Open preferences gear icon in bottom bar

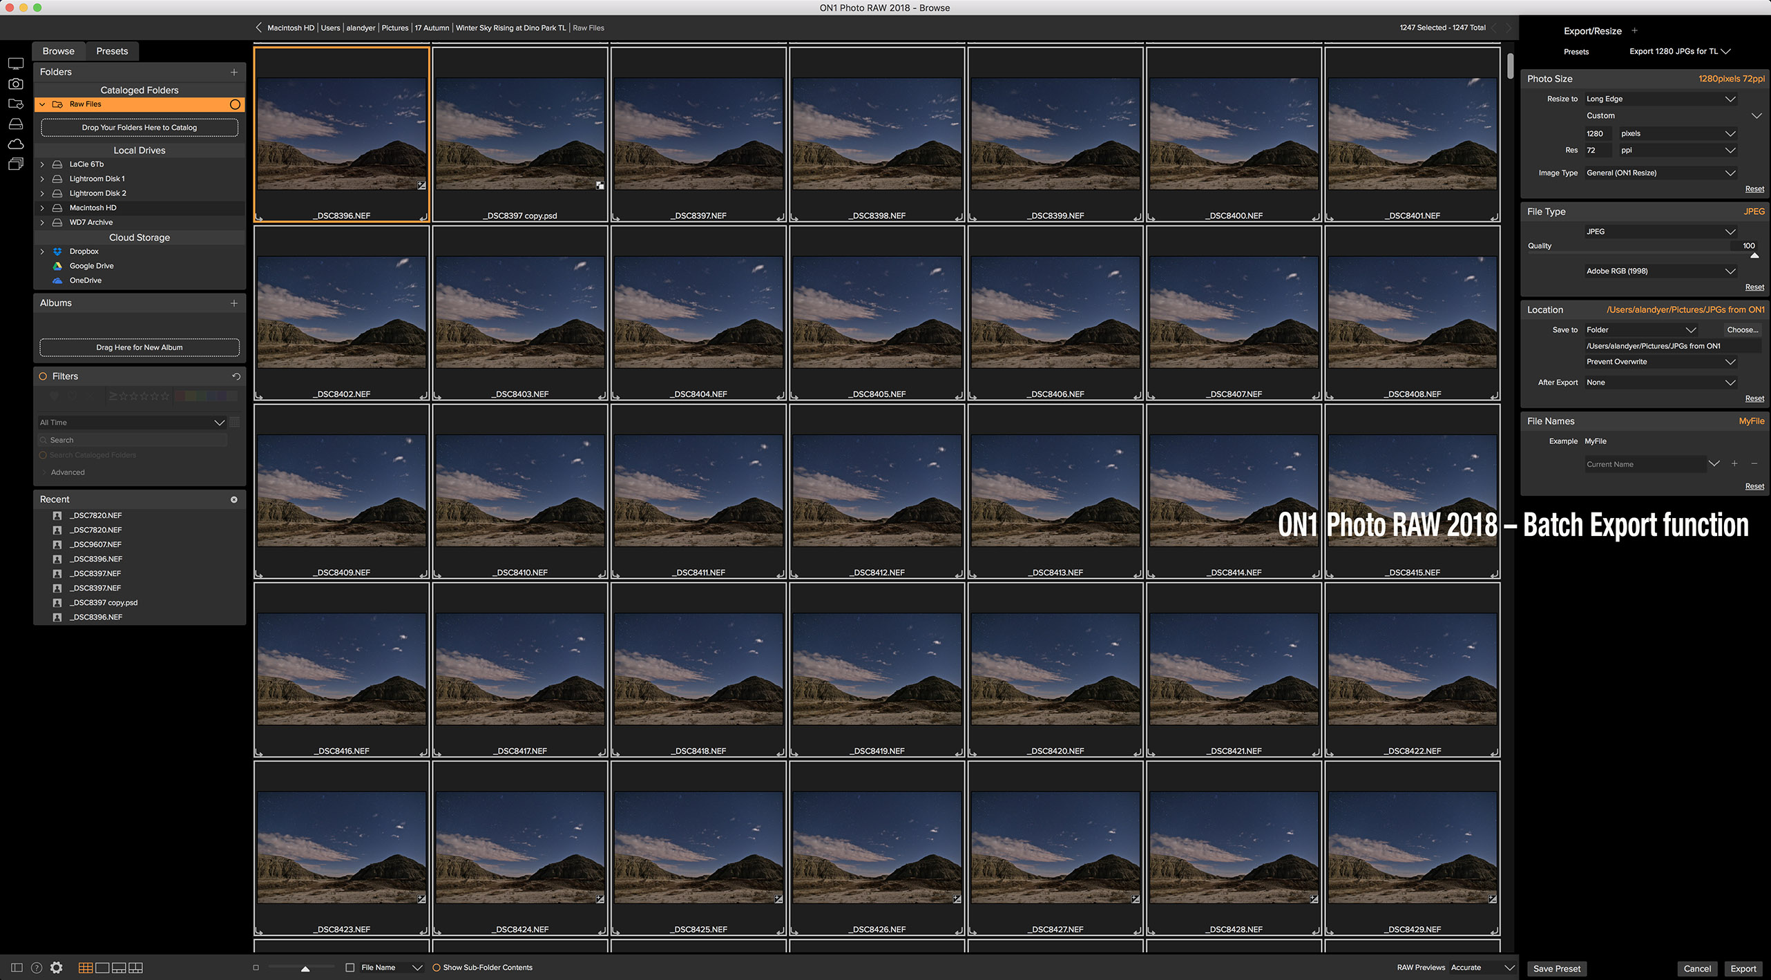(x=57, y=968)
